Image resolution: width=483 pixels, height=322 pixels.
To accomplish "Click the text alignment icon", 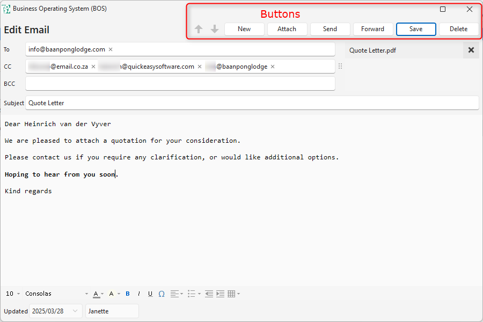I will pyautogui.click(x=174, y=294).
